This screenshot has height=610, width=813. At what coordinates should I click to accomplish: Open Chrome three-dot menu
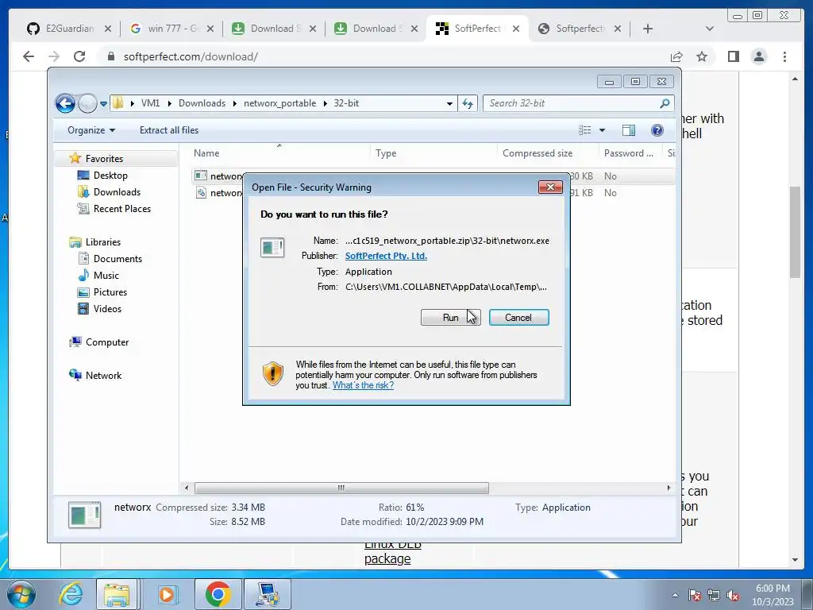click(x=784, y=56)
